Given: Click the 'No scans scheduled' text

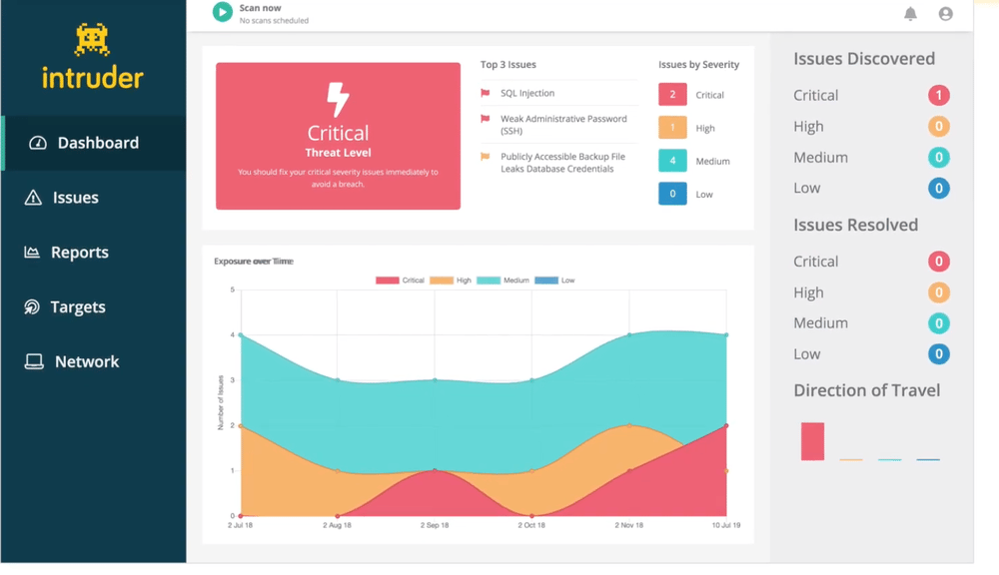Looking at the screenshot, I should 274,20.
